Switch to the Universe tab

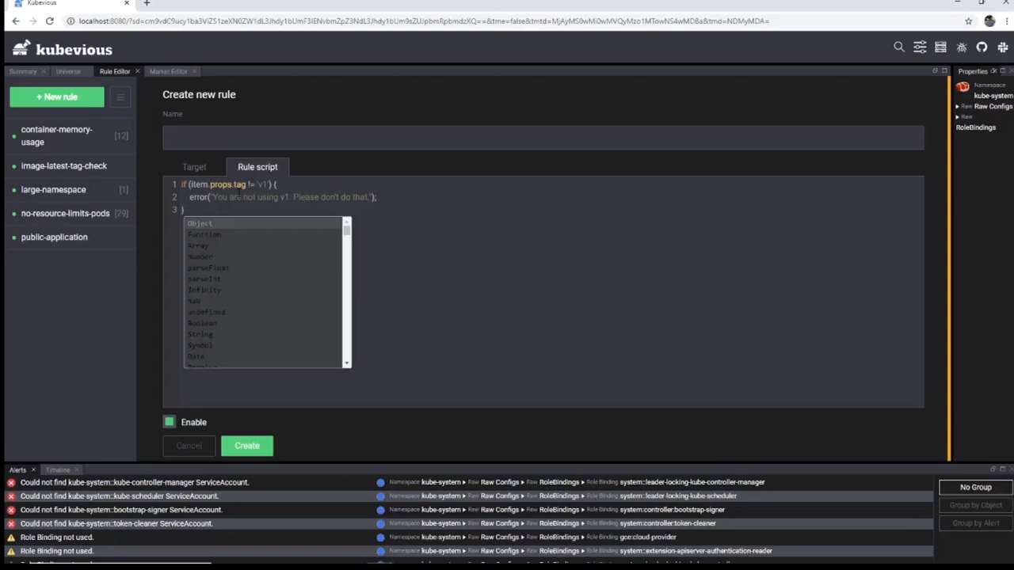[x=68, y=71]
